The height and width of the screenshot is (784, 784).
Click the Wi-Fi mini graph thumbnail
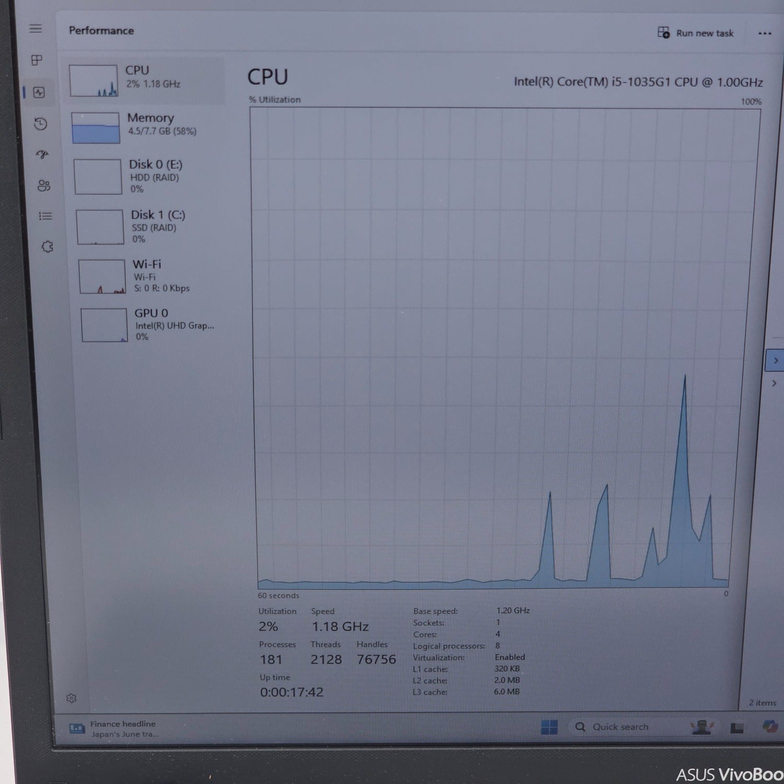click(102, 276)
